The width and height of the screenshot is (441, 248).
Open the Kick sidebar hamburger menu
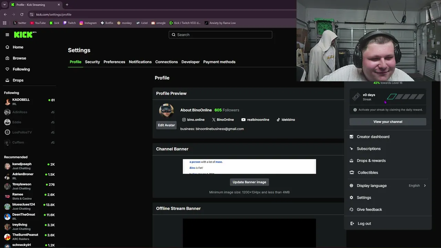click(7, 35)
